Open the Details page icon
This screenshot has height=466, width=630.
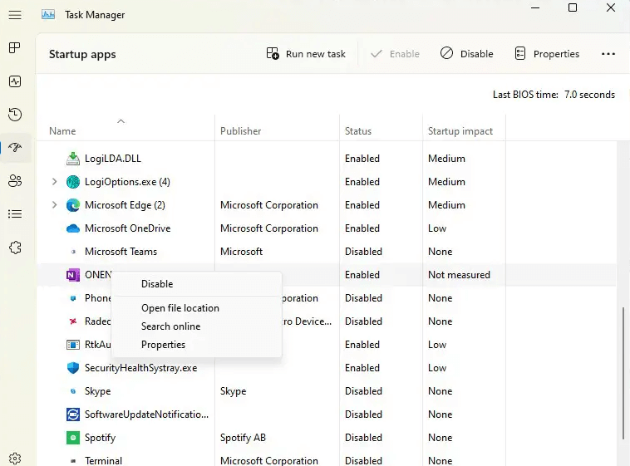(x=14, y=214)
